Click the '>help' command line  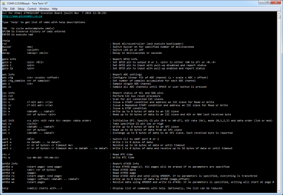[6, 41]
